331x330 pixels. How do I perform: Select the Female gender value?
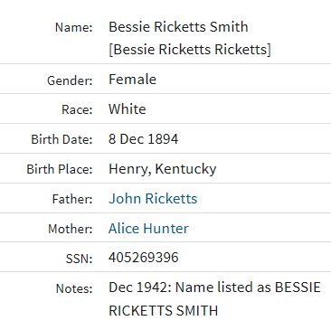(x=132, y=80)
